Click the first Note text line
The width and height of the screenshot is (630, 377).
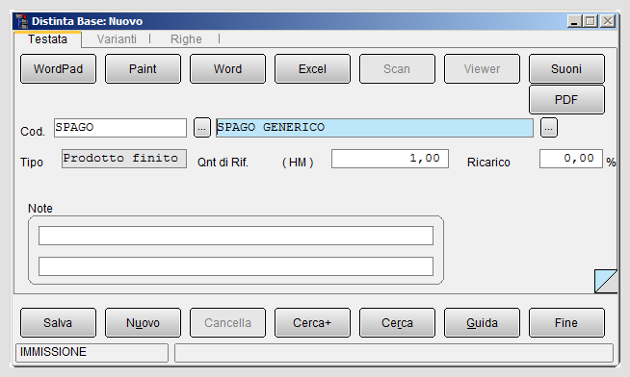click(x=236, y=236)
